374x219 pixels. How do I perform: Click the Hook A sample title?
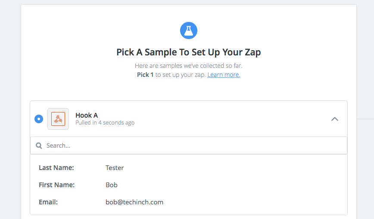(x=87, y=116)
